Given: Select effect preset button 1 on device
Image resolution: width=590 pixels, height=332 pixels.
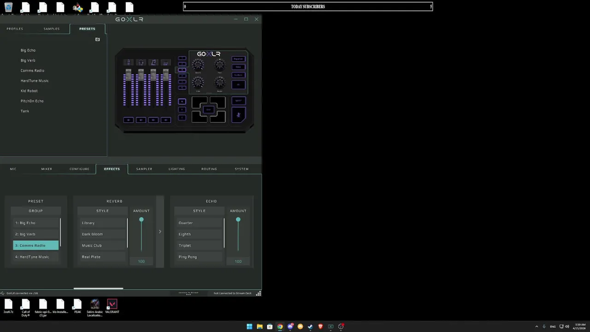Looking at the screenshot, I should (x=182, y=58).
